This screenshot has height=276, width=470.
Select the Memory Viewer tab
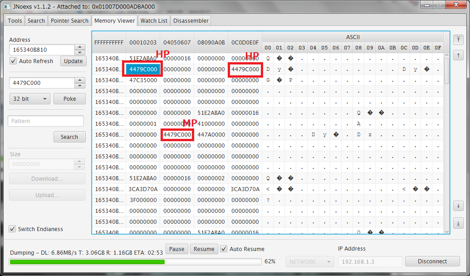pos(114,21)
